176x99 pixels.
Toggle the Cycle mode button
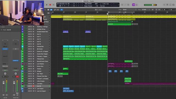[54, 5]
